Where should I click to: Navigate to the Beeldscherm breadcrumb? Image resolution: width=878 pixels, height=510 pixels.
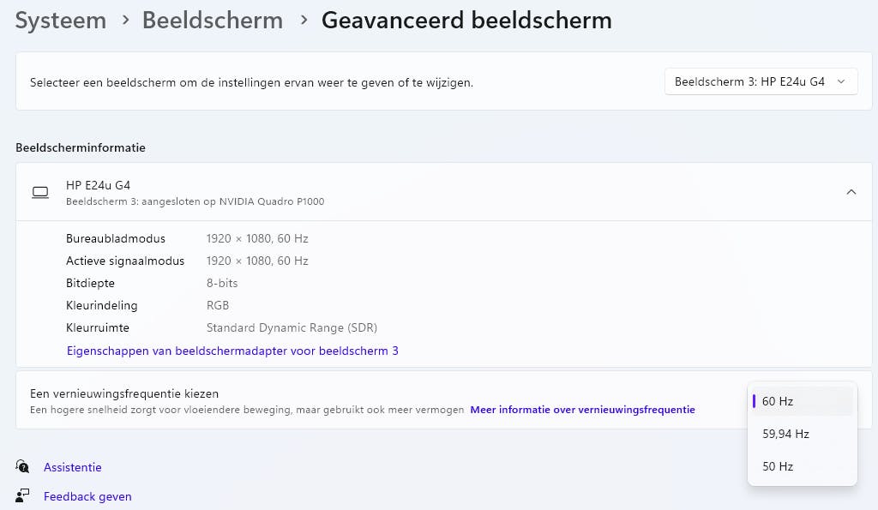(x=213, y=20)
